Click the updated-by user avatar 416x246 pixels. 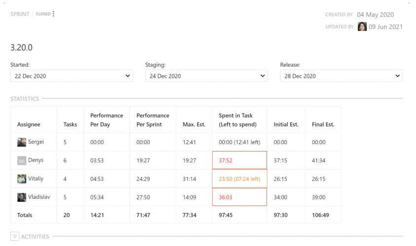point(362,27)
